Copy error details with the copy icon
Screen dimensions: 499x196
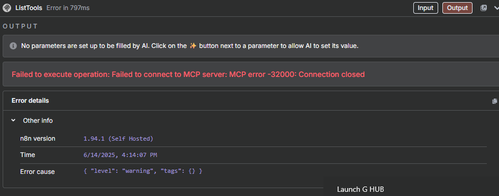(x=495, y=101)
